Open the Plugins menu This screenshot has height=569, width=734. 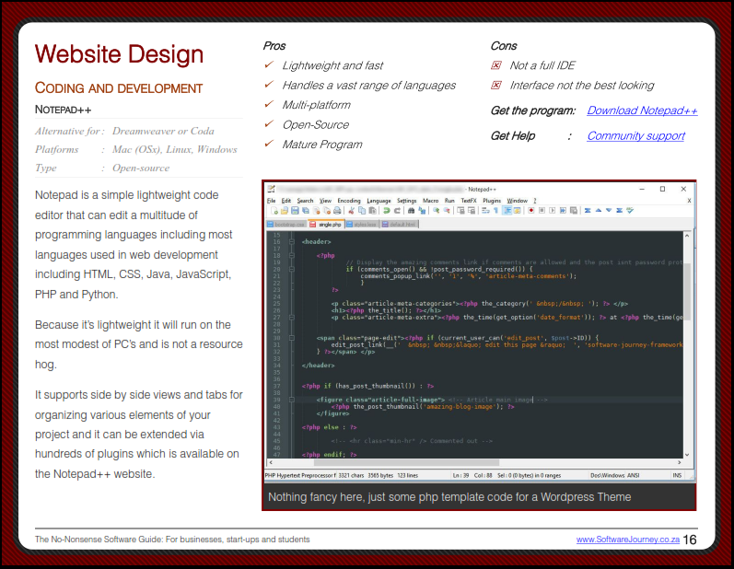coord(492,200)
